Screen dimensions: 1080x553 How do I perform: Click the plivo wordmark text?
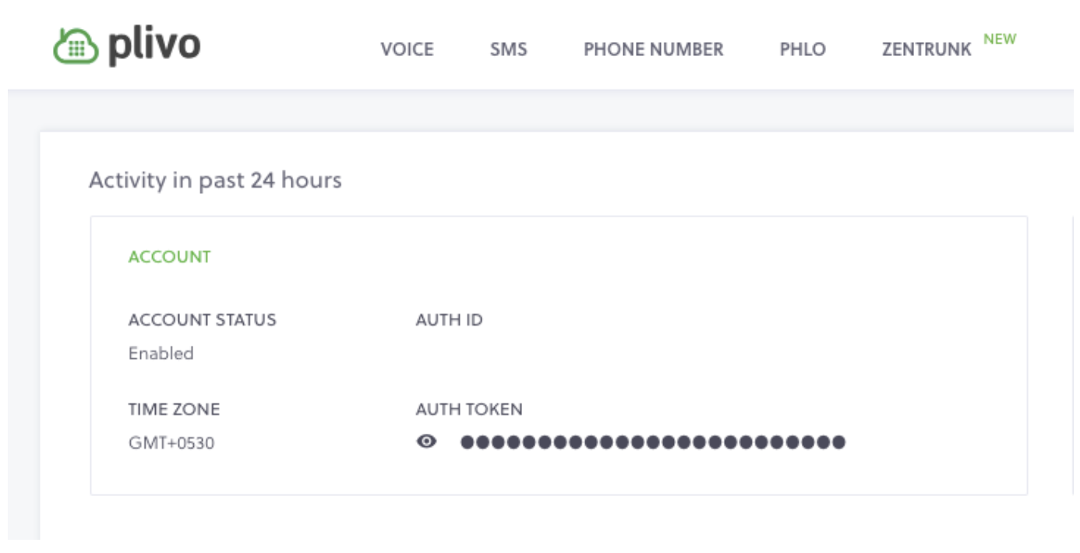(x=154, y=46)
